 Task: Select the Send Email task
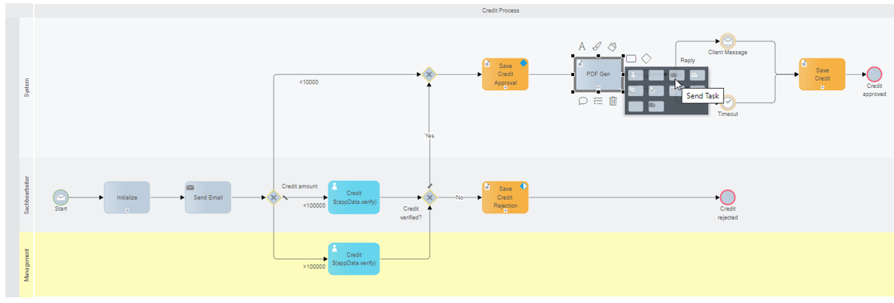[x=208, y=197]
